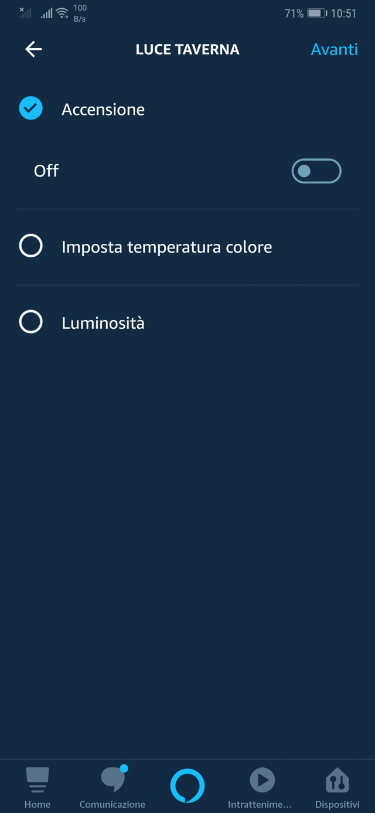
Task: Open the Intrattenimento play icon
Action: [x=262, y=780]
